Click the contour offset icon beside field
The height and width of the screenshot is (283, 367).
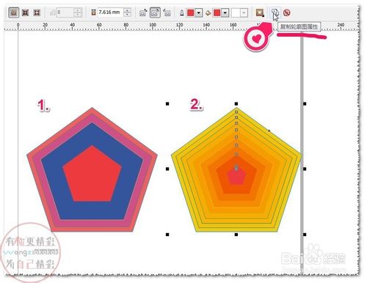(93, 12)
